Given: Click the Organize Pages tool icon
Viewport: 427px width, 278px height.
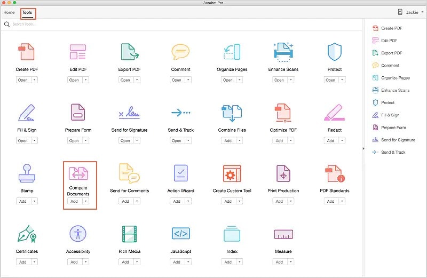Looking at the screenshot, I should 232,52.
